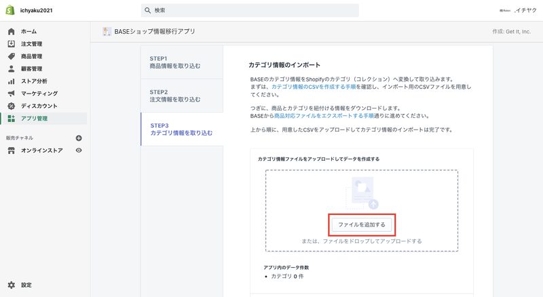Click the 顧客管理 person icon

(x=11, y=68)
